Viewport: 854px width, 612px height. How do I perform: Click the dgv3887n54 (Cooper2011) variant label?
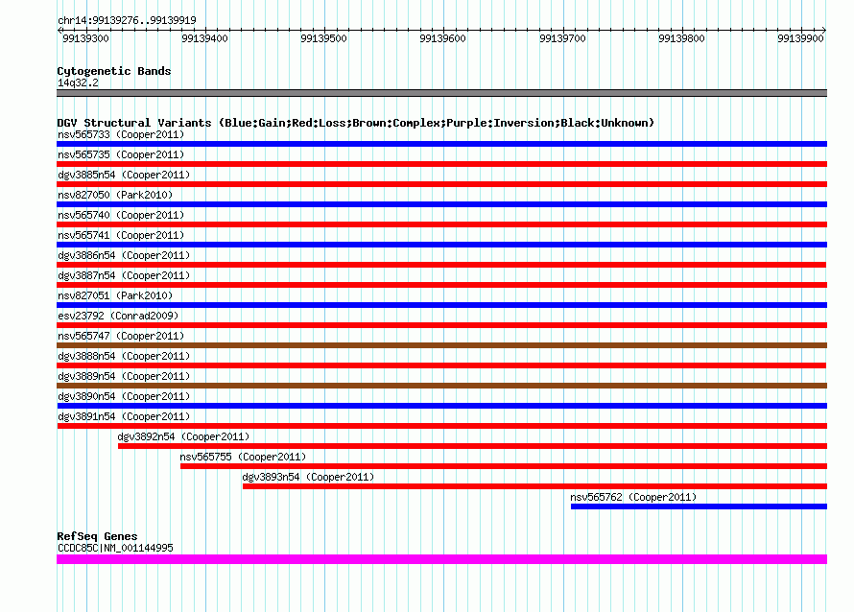[124, 275]
